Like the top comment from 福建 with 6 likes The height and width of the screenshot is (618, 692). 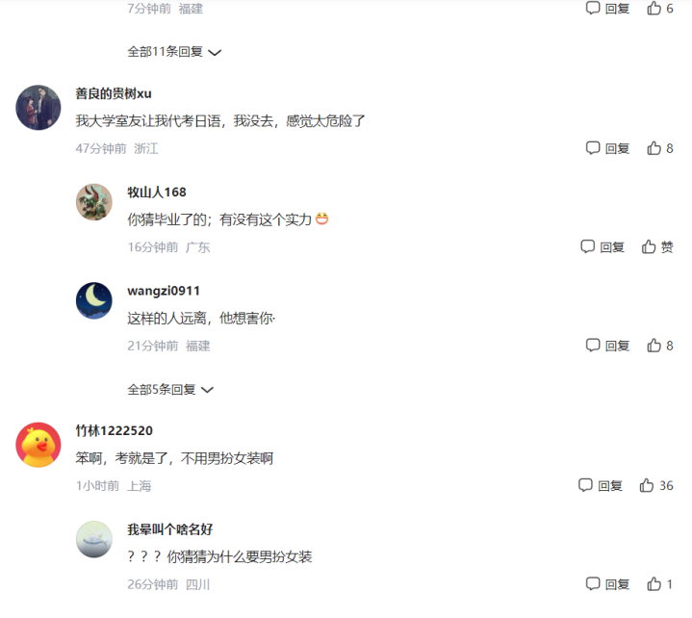[x=660, y=8]
